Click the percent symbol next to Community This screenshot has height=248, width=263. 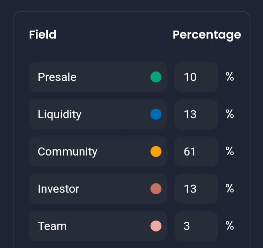point(230,152)
